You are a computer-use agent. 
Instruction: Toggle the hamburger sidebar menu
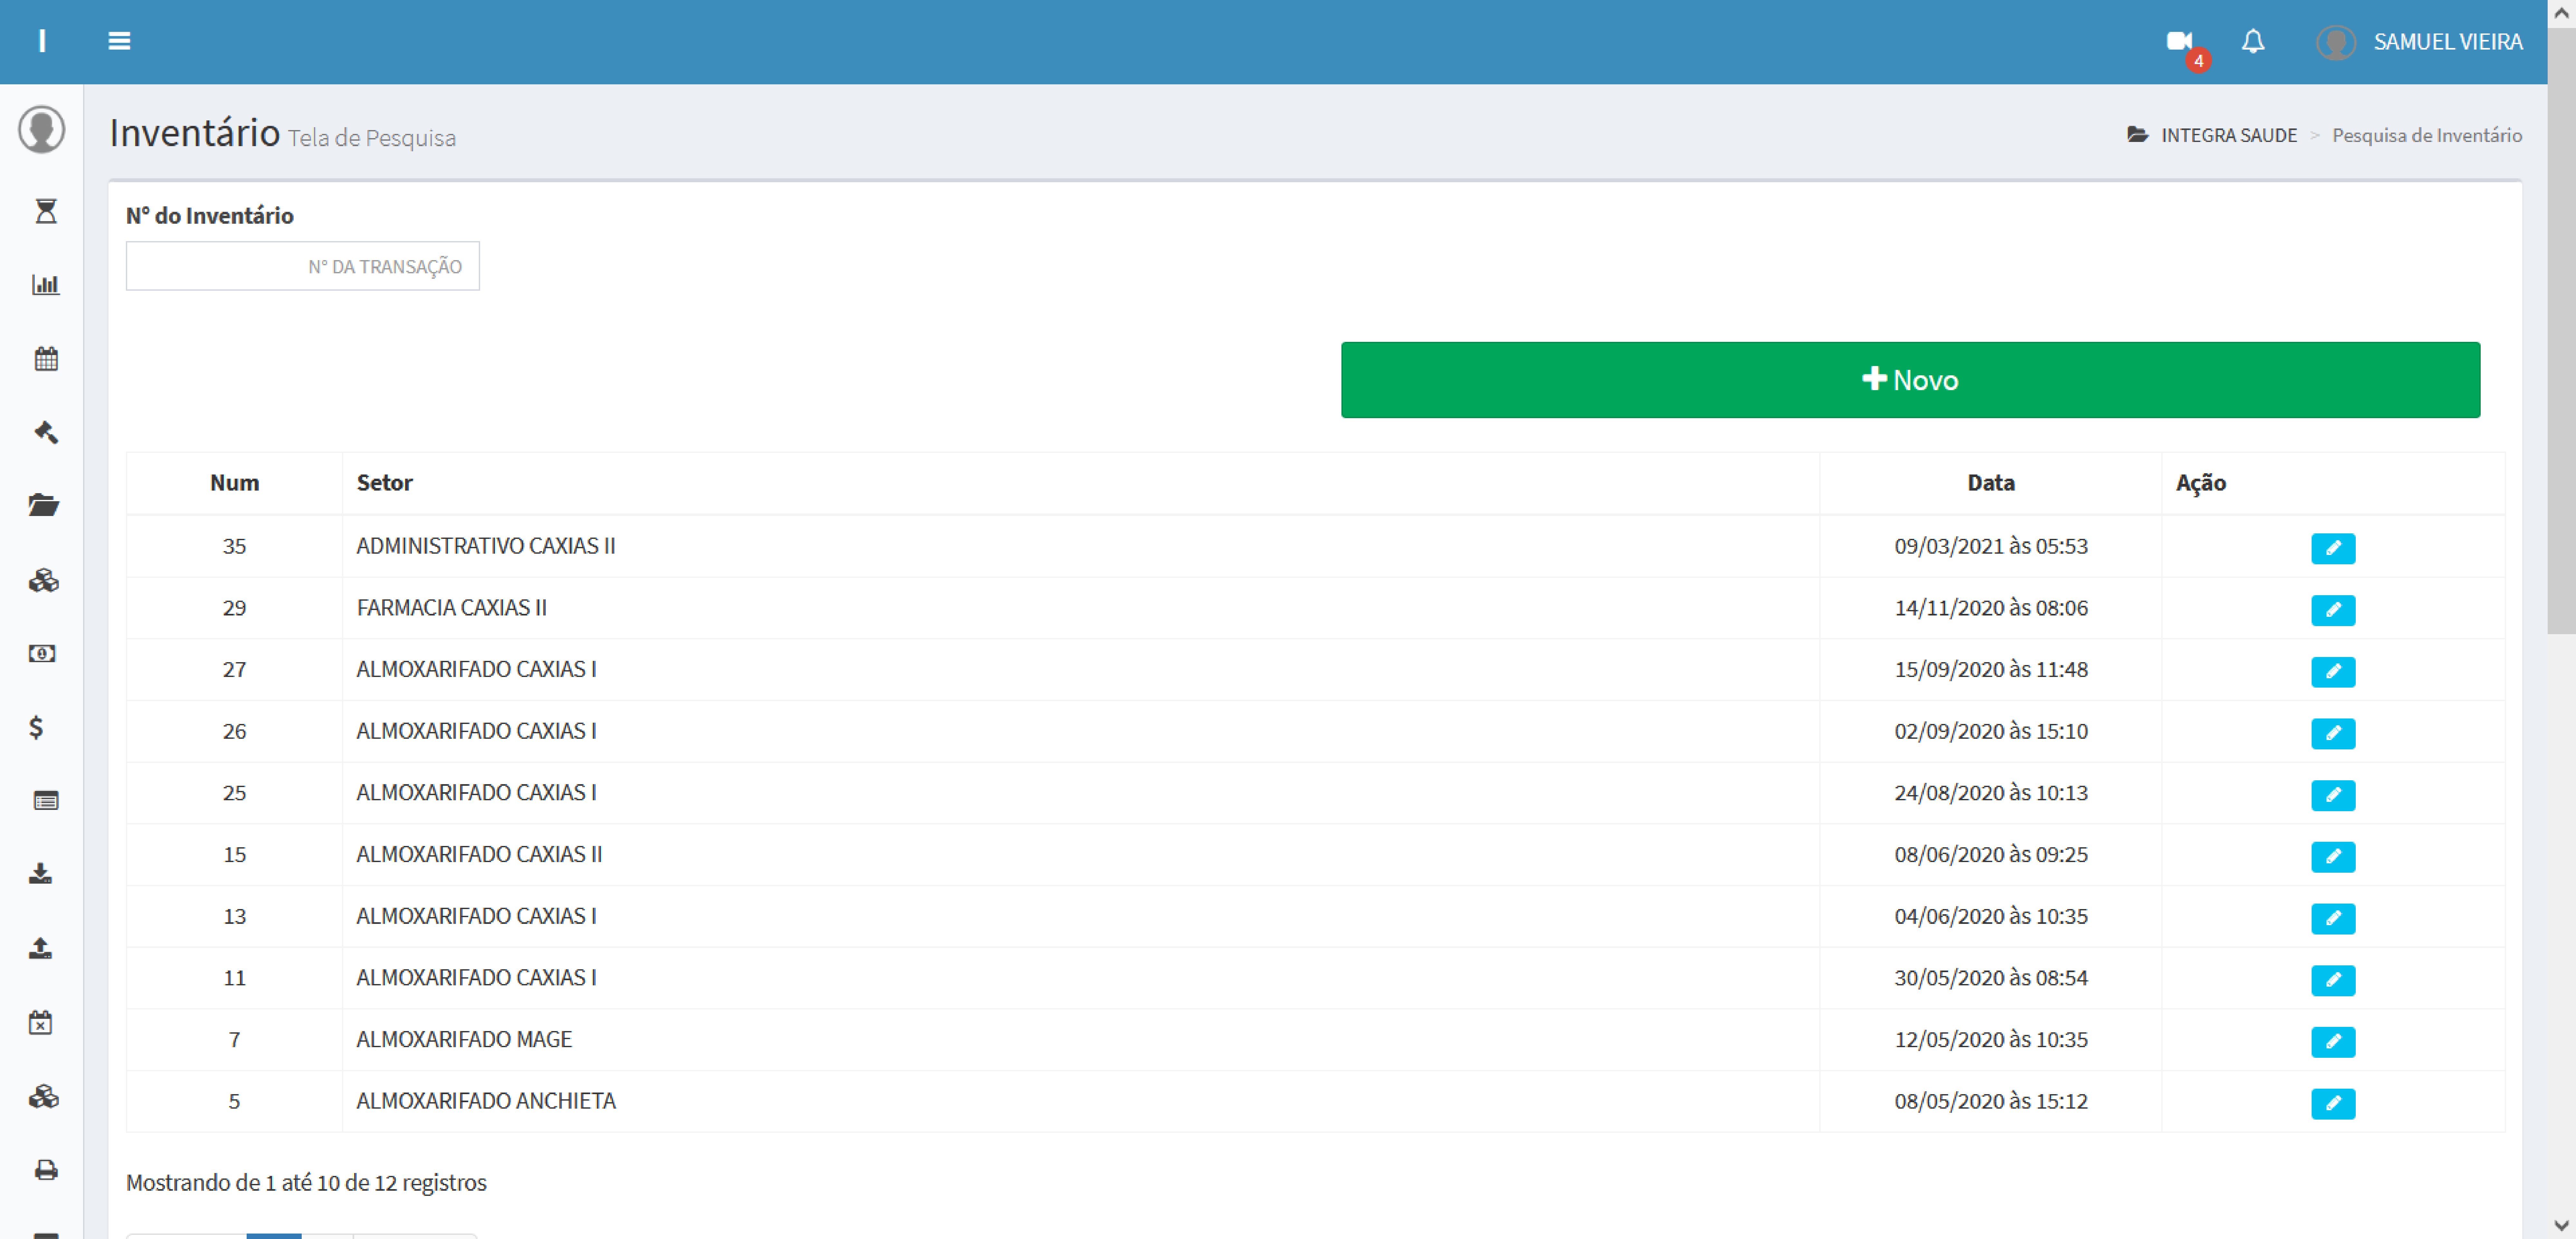(x=119, y=41)
